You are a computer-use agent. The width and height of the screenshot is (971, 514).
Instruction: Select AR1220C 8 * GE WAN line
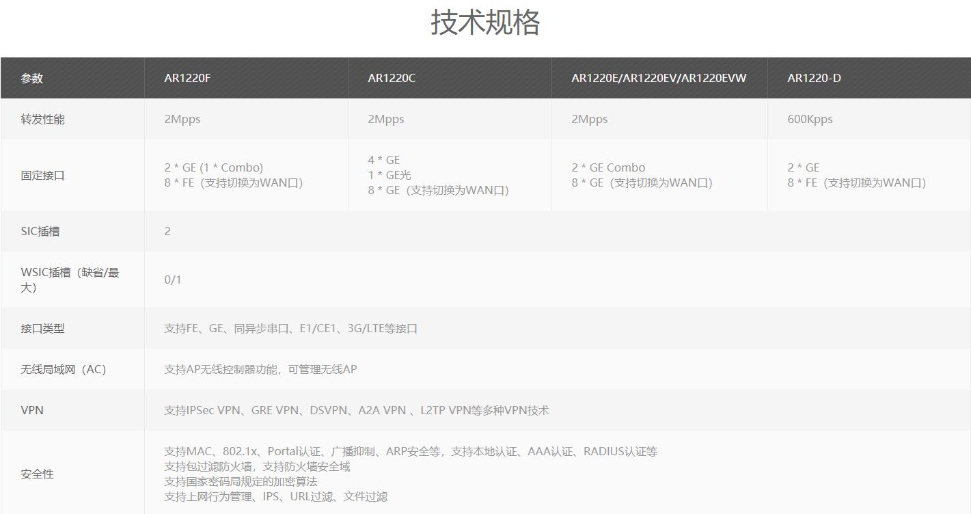point(439,190)
